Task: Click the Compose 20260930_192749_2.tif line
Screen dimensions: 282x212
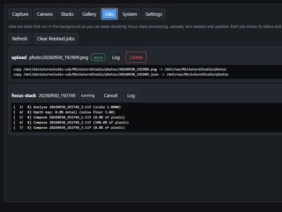Action: [71, 122]
